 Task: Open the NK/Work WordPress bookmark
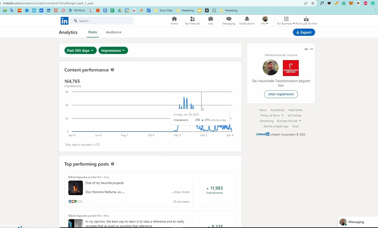coord(77,10)
